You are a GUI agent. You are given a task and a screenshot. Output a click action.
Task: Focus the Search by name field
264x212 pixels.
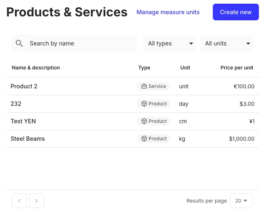click(x=74, y=44)
